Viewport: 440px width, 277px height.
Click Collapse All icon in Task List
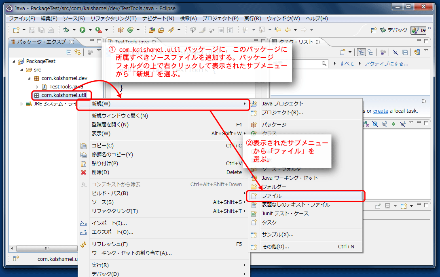(405, 52)
